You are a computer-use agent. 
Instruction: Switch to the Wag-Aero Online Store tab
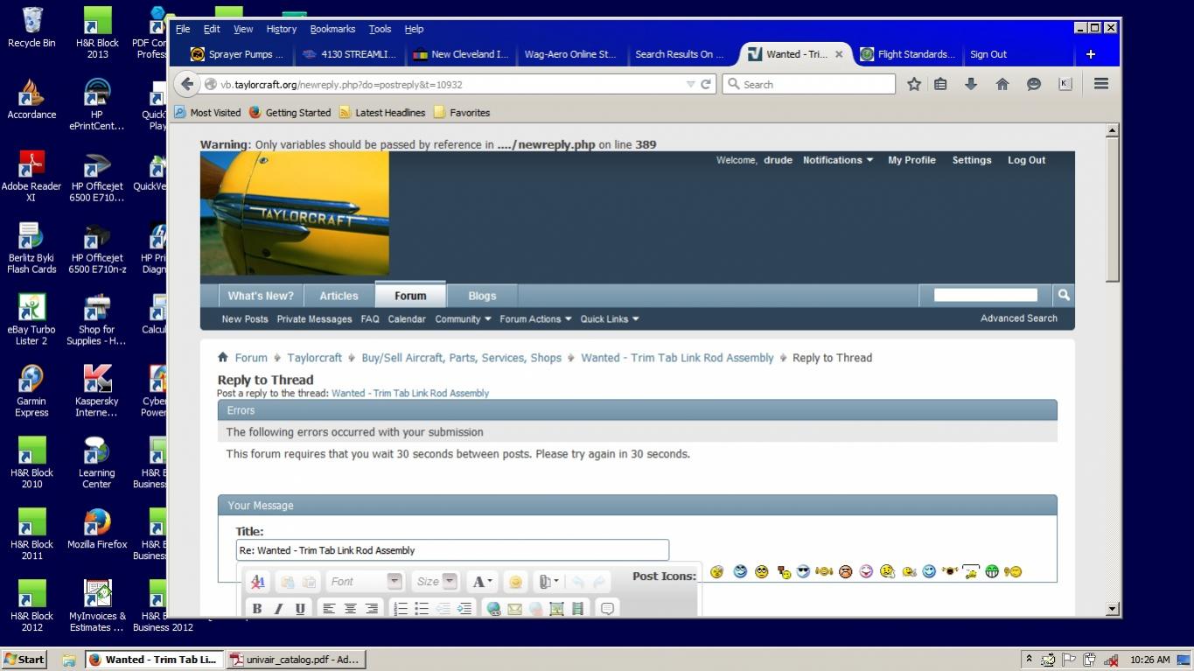569,54
